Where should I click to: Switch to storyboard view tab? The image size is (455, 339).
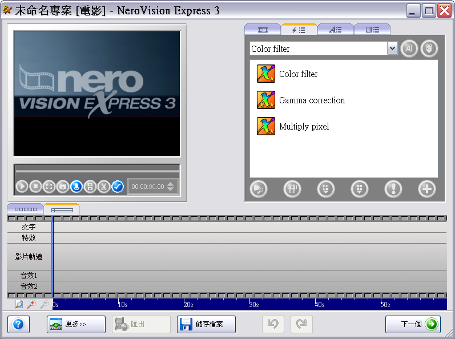pyautogui.click(x=26, y=209)
